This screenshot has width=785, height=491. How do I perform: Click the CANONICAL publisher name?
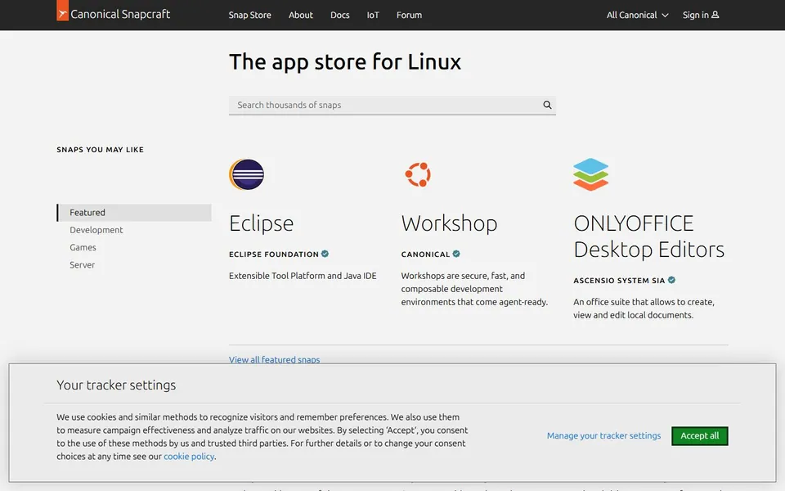pyautogui.click(x=425, y=255)
